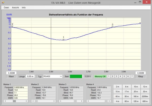Edit the Länge 0,00 m field
The width and height of the screenshot is (152, 106).
point(30,77)
